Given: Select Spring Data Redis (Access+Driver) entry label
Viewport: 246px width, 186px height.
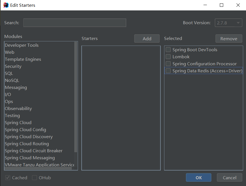Looking at the screenshot, I should [x=207, y=71].
